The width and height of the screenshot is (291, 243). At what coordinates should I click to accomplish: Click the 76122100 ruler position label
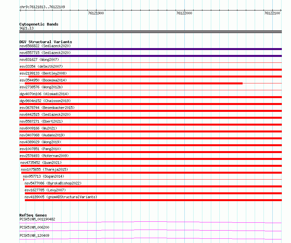[272, 13]
